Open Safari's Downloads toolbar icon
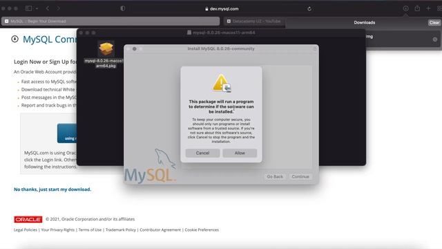The height and width of the screenshot is (249, 442). click(405, 8)
